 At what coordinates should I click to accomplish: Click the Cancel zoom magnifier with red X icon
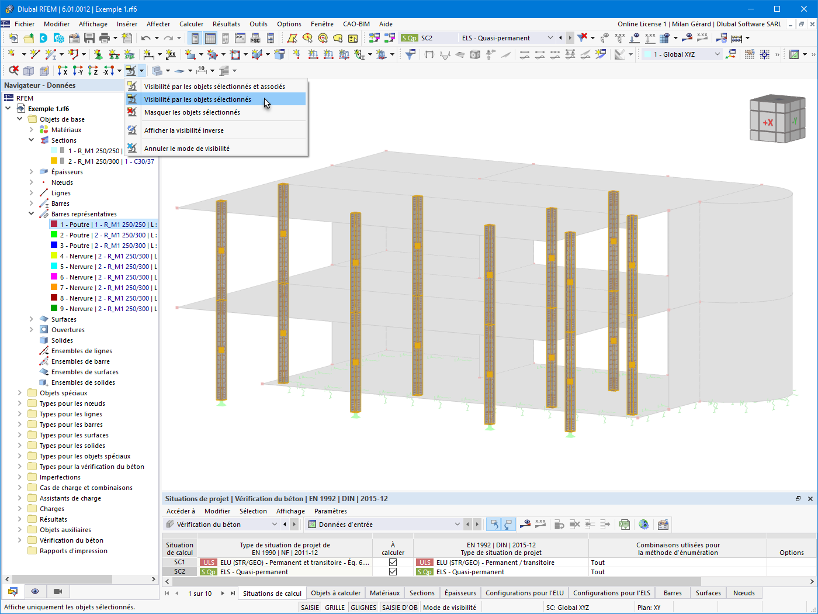tap(13, 71)
